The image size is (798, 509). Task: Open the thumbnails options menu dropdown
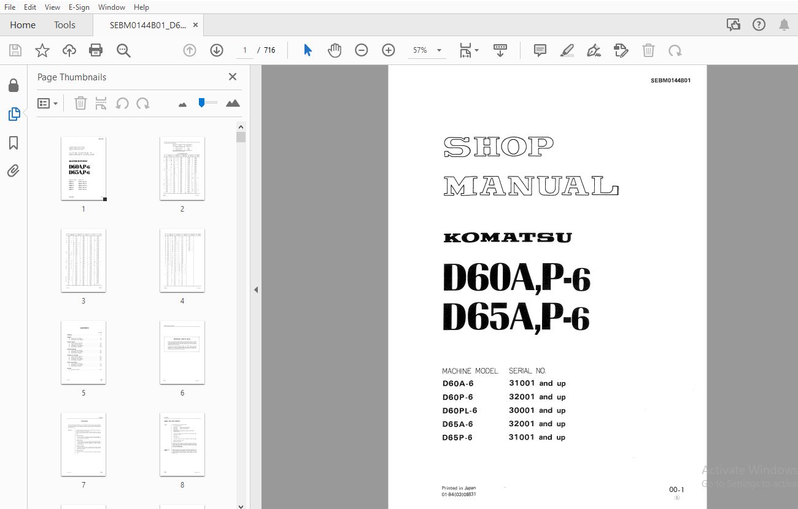tap(48, 103)
